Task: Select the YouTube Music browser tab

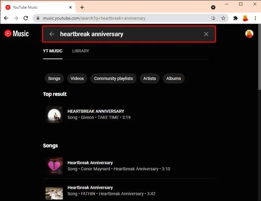Action: pos(38,7)
